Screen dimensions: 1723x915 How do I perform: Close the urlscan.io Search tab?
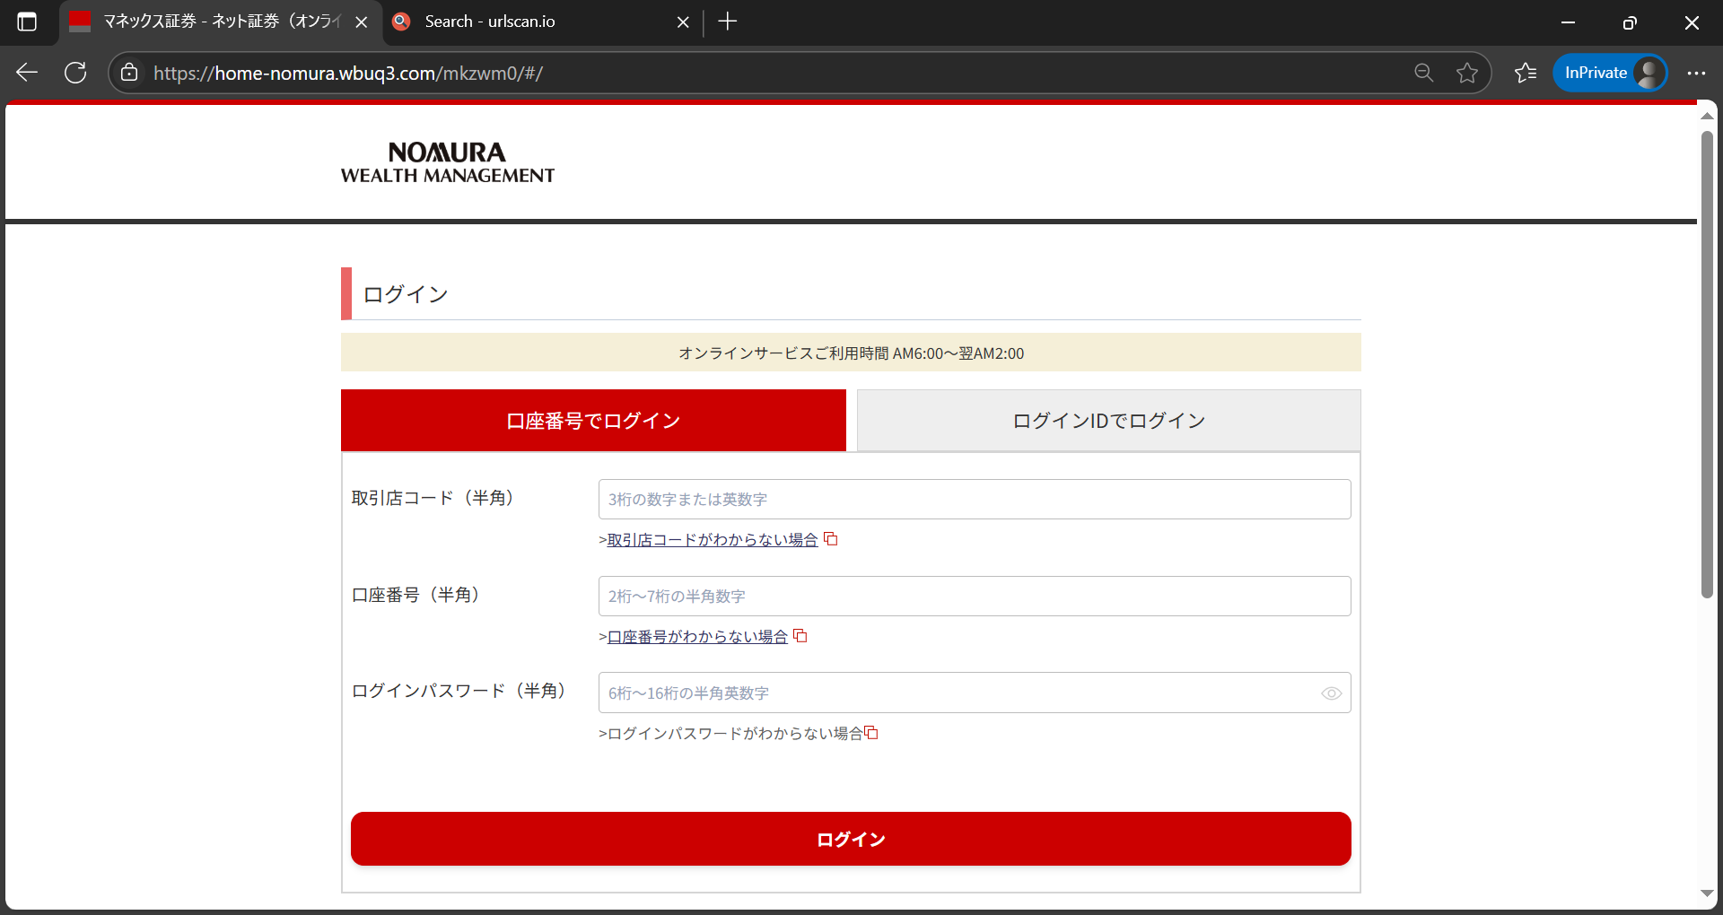tap(683, 22)
